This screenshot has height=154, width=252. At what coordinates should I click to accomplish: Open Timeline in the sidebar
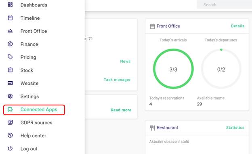30,18
